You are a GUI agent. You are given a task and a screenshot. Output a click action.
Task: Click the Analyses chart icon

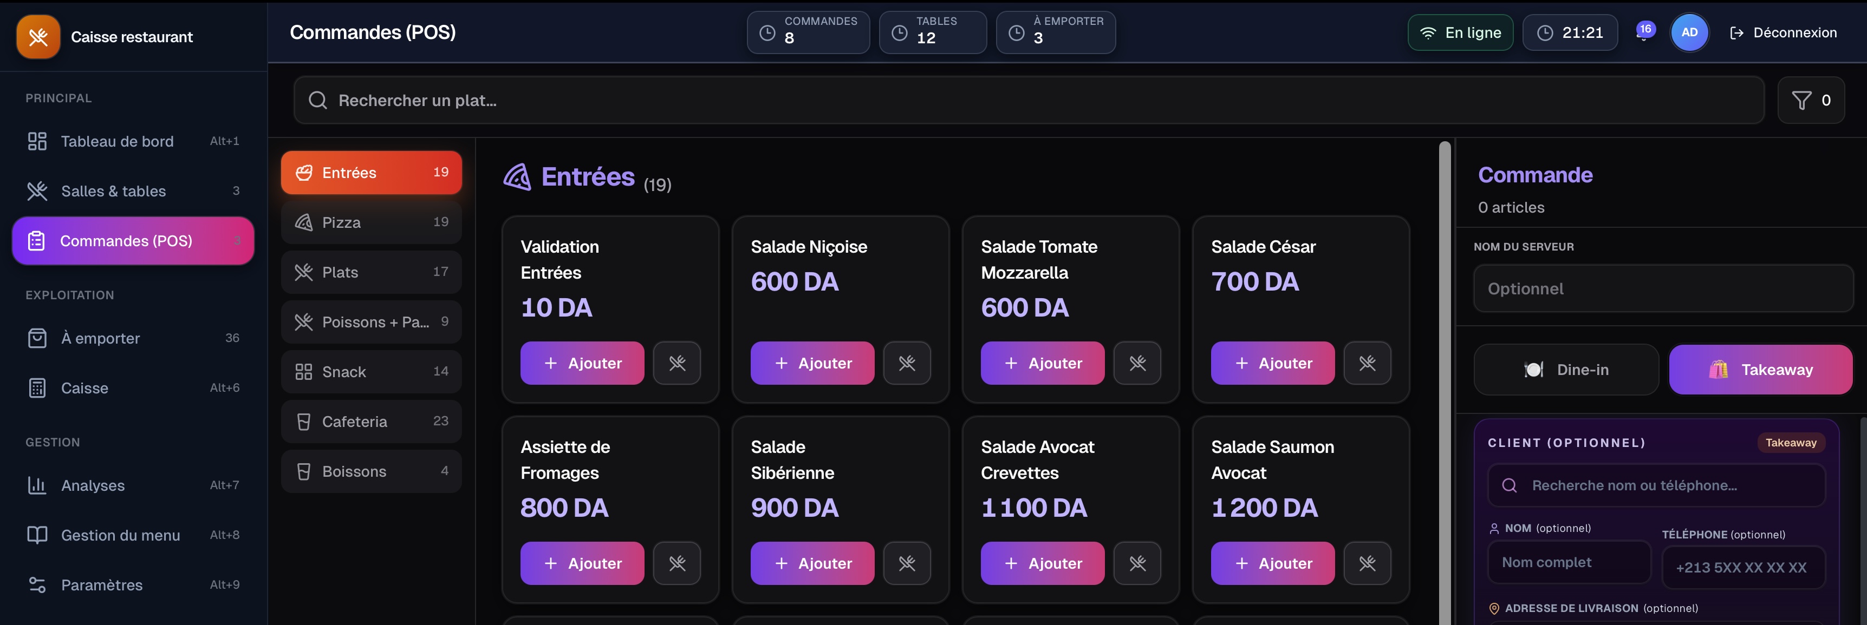click(x=37, y=485)
